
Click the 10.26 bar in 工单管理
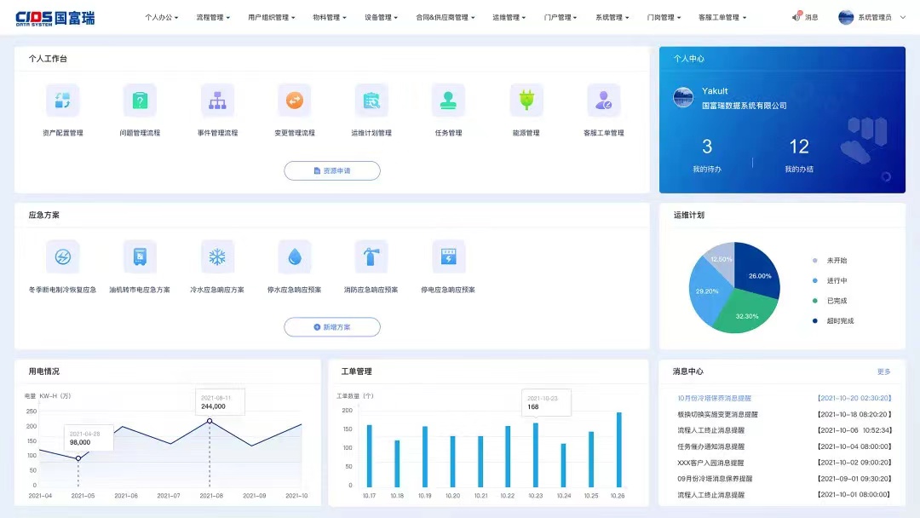coord(618,449)
